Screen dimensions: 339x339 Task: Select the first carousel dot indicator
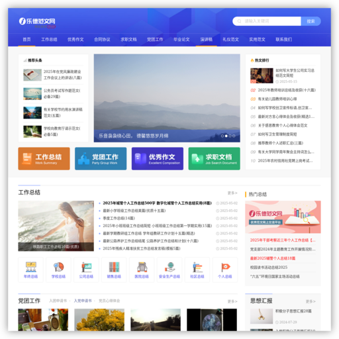coord(222,136)
